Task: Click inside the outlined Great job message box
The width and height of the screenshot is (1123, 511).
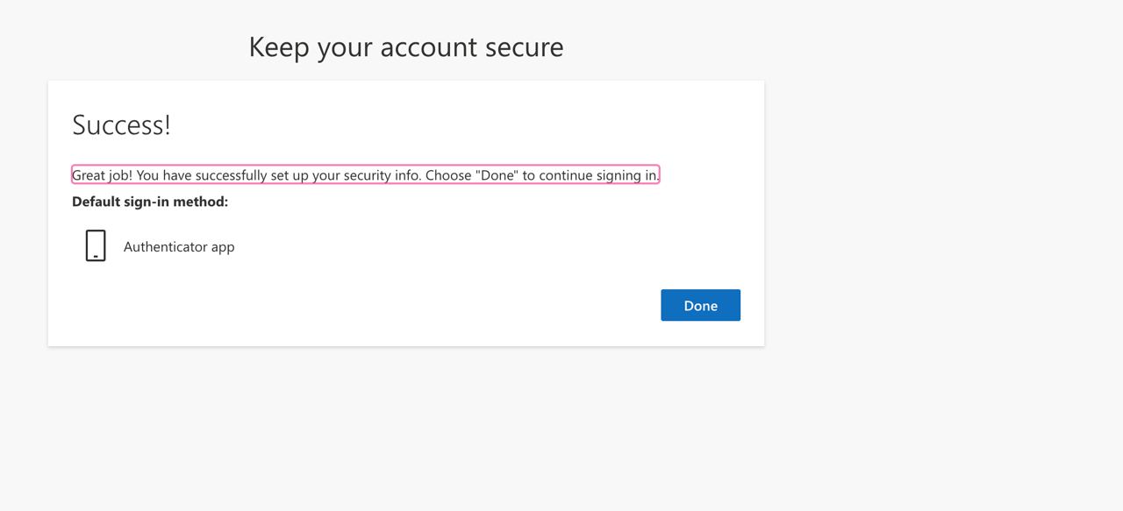Action: [x=365, y=174]
